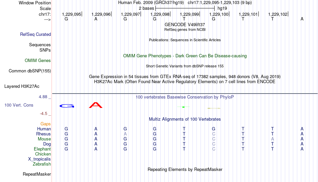Click the Common dbSNP(155) label
This screenshot has height=182, width=318.
coord(30,71)
